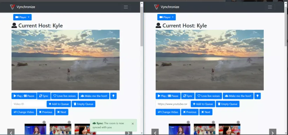The image size is (288, 135).
Task: Open first queue thumbnail in right window
Action: (180, 129)
